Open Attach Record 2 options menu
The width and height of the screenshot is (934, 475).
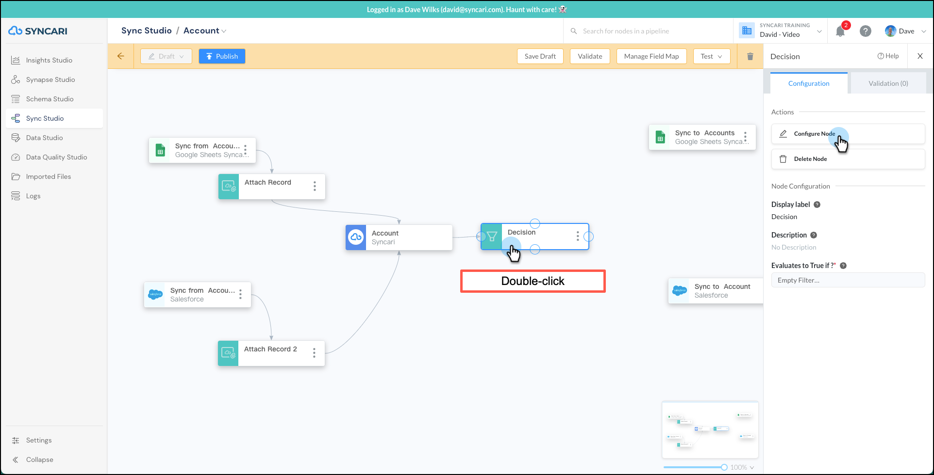314,353
